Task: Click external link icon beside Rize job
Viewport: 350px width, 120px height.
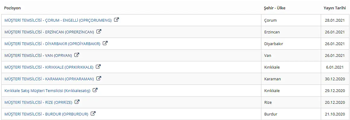Action: click(x=77, y=102)
